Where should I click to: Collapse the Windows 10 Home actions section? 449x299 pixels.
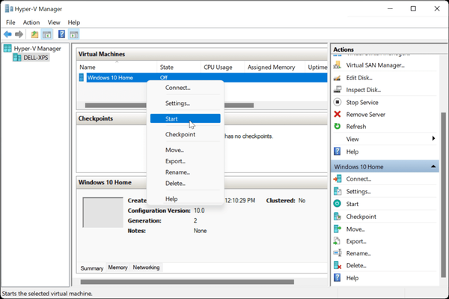pos(433,166)
